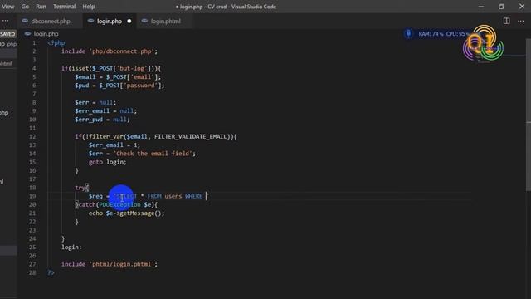531x299 pixels.
Task: Click the $err_pwd = null; line
Action: (102, 120)
